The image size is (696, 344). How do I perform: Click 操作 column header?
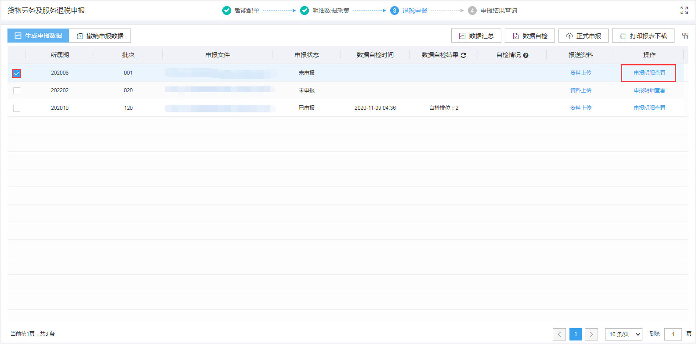tap(649, 55)
